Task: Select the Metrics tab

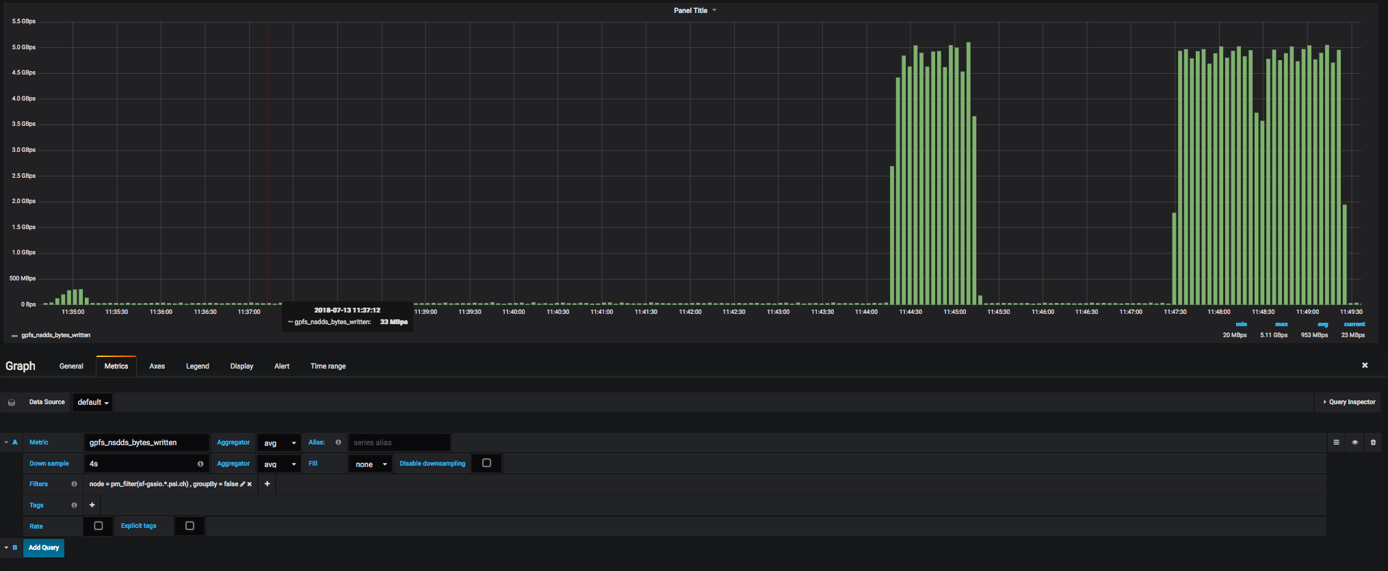Action: click(x=116, y=367)
